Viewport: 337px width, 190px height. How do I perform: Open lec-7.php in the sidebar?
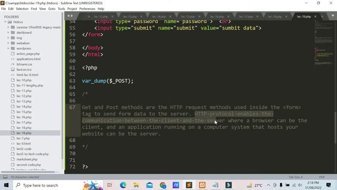tap(23, 138)
